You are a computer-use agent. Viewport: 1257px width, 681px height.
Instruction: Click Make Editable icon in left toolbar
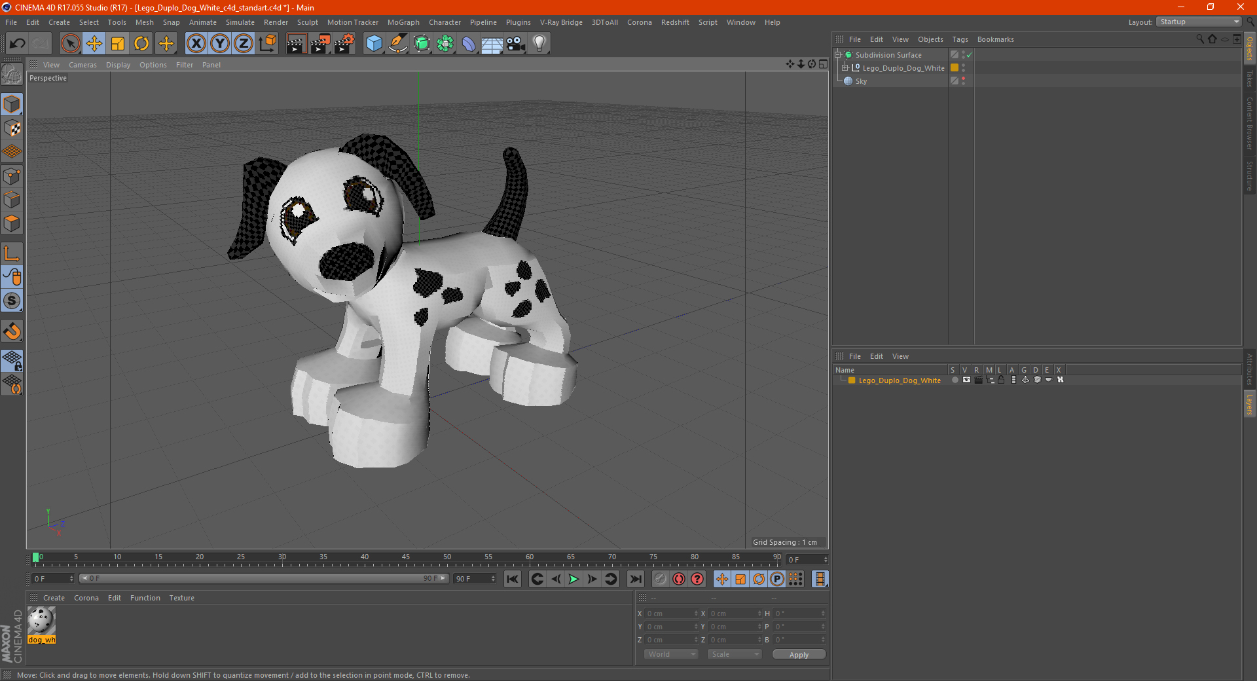pos(12,75)
